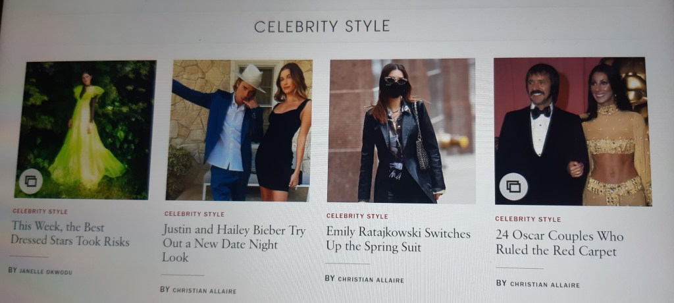
Task: Open the Bieber couple thumbnail photo
Action: [240, 130]
